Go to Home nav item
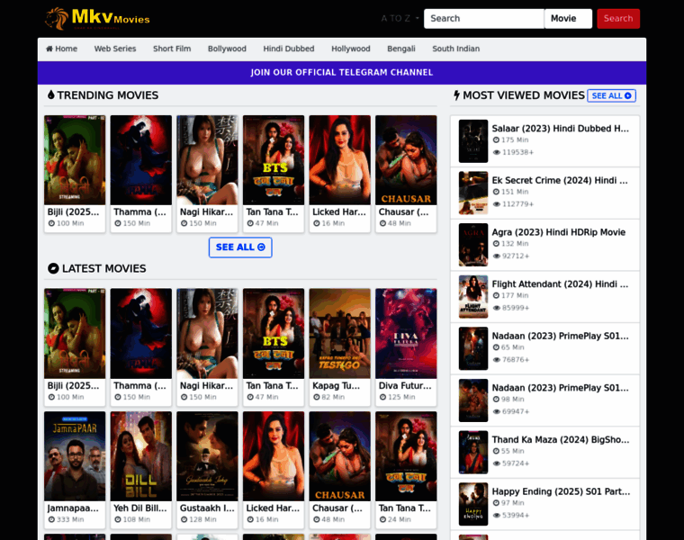This screenshot has width=684, height=540. (61, 49)
